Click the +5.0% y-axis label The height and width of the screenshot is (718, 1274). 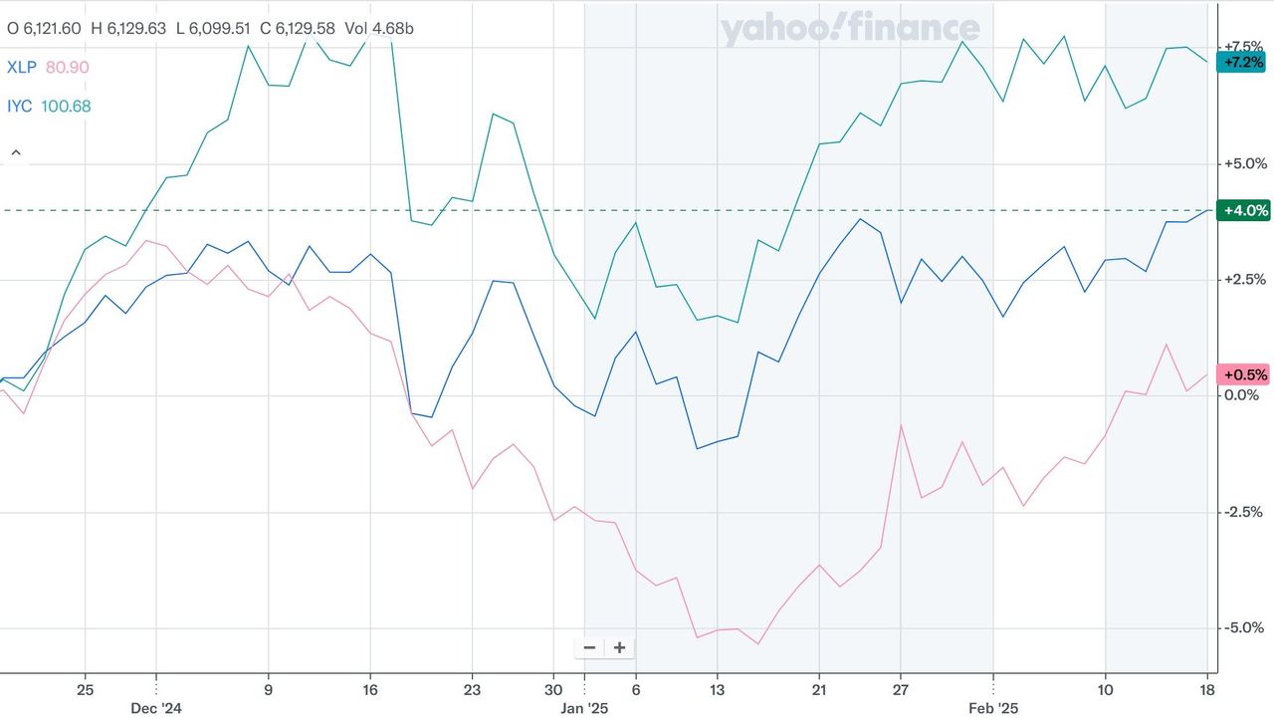click(1243, 163)
